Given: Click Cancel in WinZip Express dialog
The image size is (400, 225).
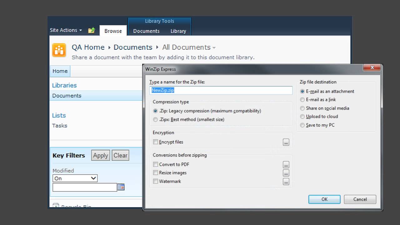Looking at the screenshot, I should click(360, 199).
